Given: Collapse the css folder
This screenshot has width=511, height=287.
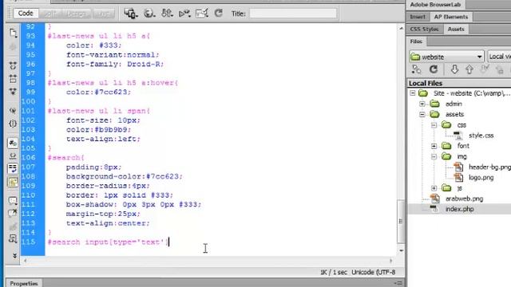Looking at the screenshot, I should pyautogui.click(x=434, y=125).
